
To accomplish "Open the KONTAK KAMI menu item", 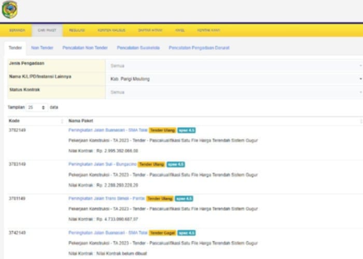I will point(208,30).
